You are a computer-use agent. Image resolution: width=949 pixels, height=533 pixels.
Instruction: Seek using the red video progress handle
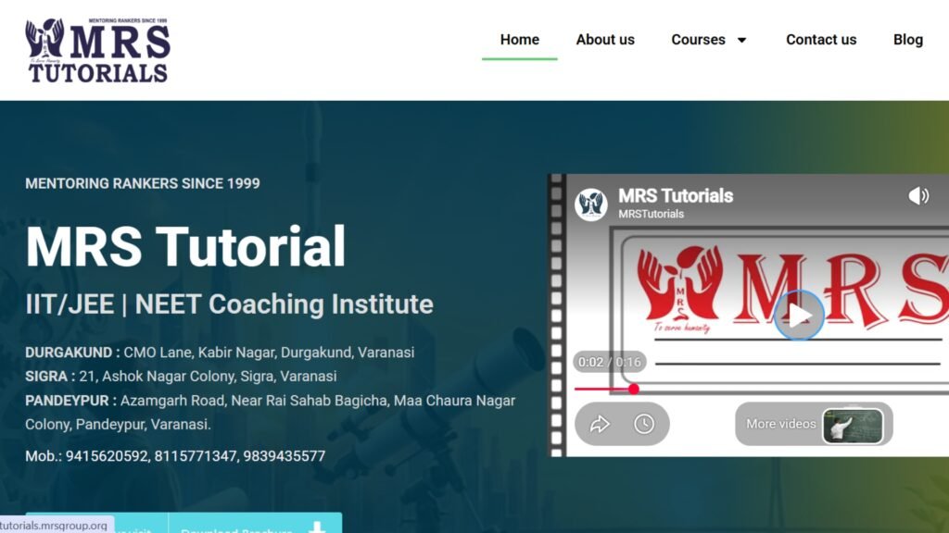(x=633, y=390)
